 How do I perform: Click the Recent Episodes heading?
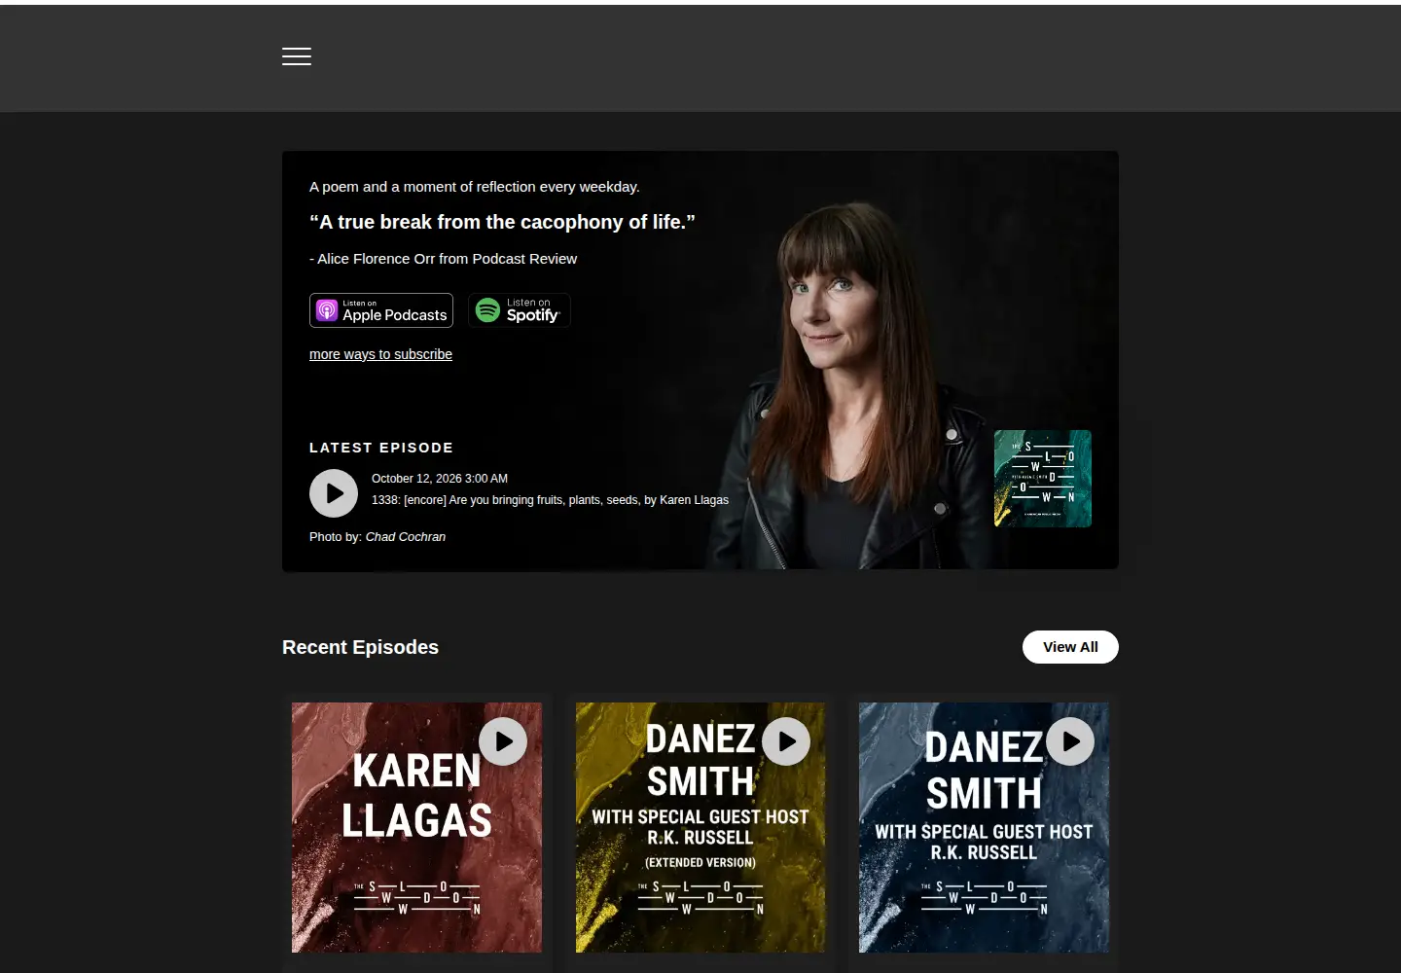[x=360, y=647]
